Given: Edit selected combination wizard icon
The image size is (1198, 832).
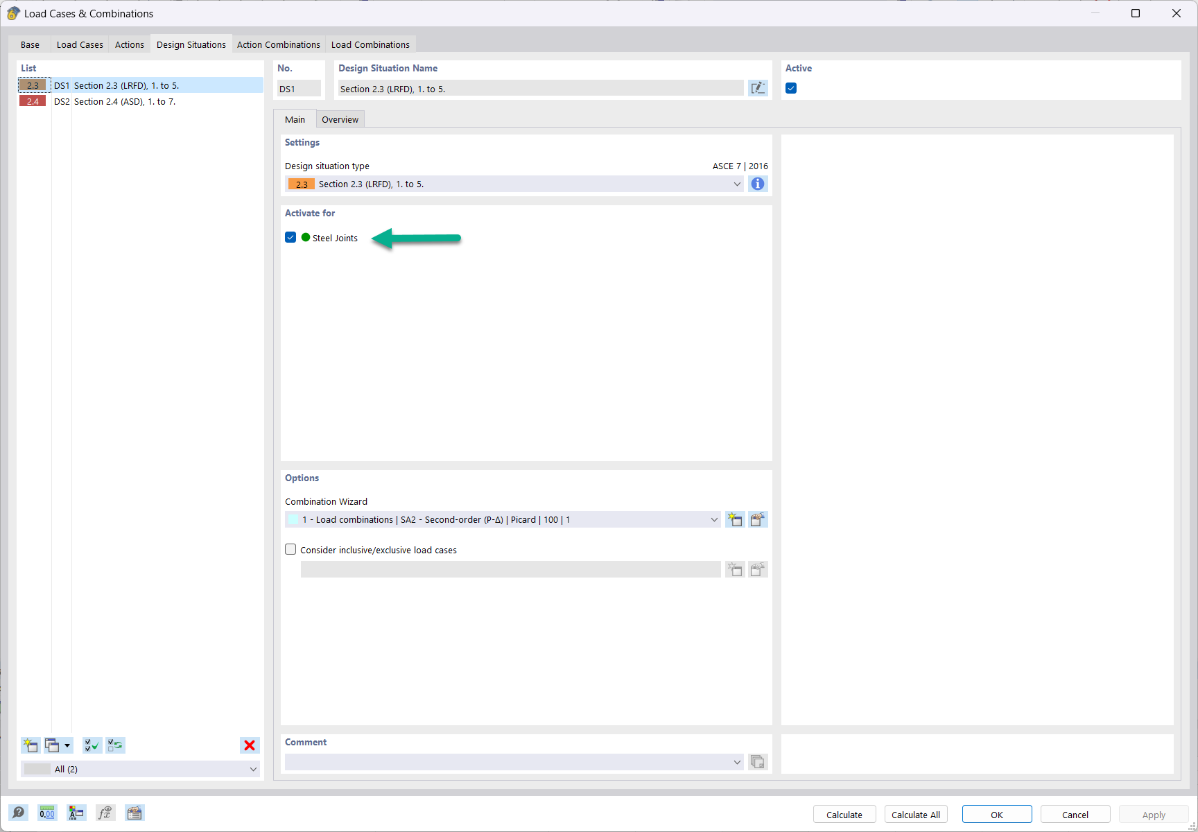Looking at the screenshot, I should [x=758, y=519].
